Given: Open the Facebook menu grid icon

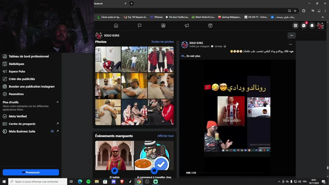Looking at the screenshot, I should click(296, 25).
